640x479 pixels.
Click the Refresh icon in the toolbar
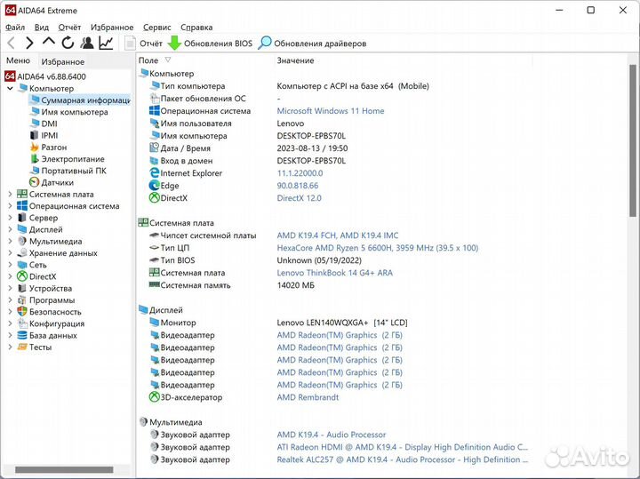(x=68, y=43)
